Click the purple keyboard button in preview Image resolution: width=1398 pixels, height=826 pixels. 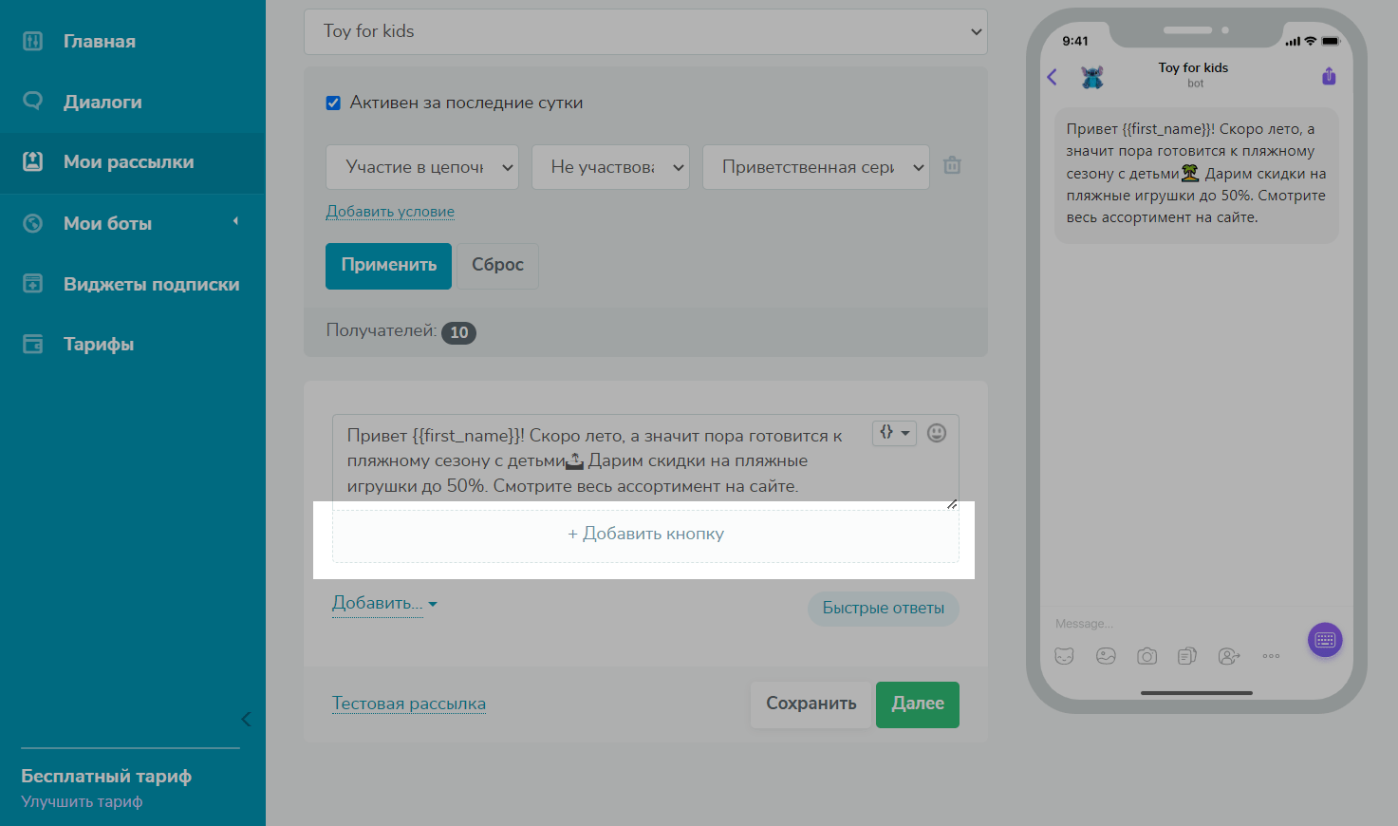pos(1325,640)
